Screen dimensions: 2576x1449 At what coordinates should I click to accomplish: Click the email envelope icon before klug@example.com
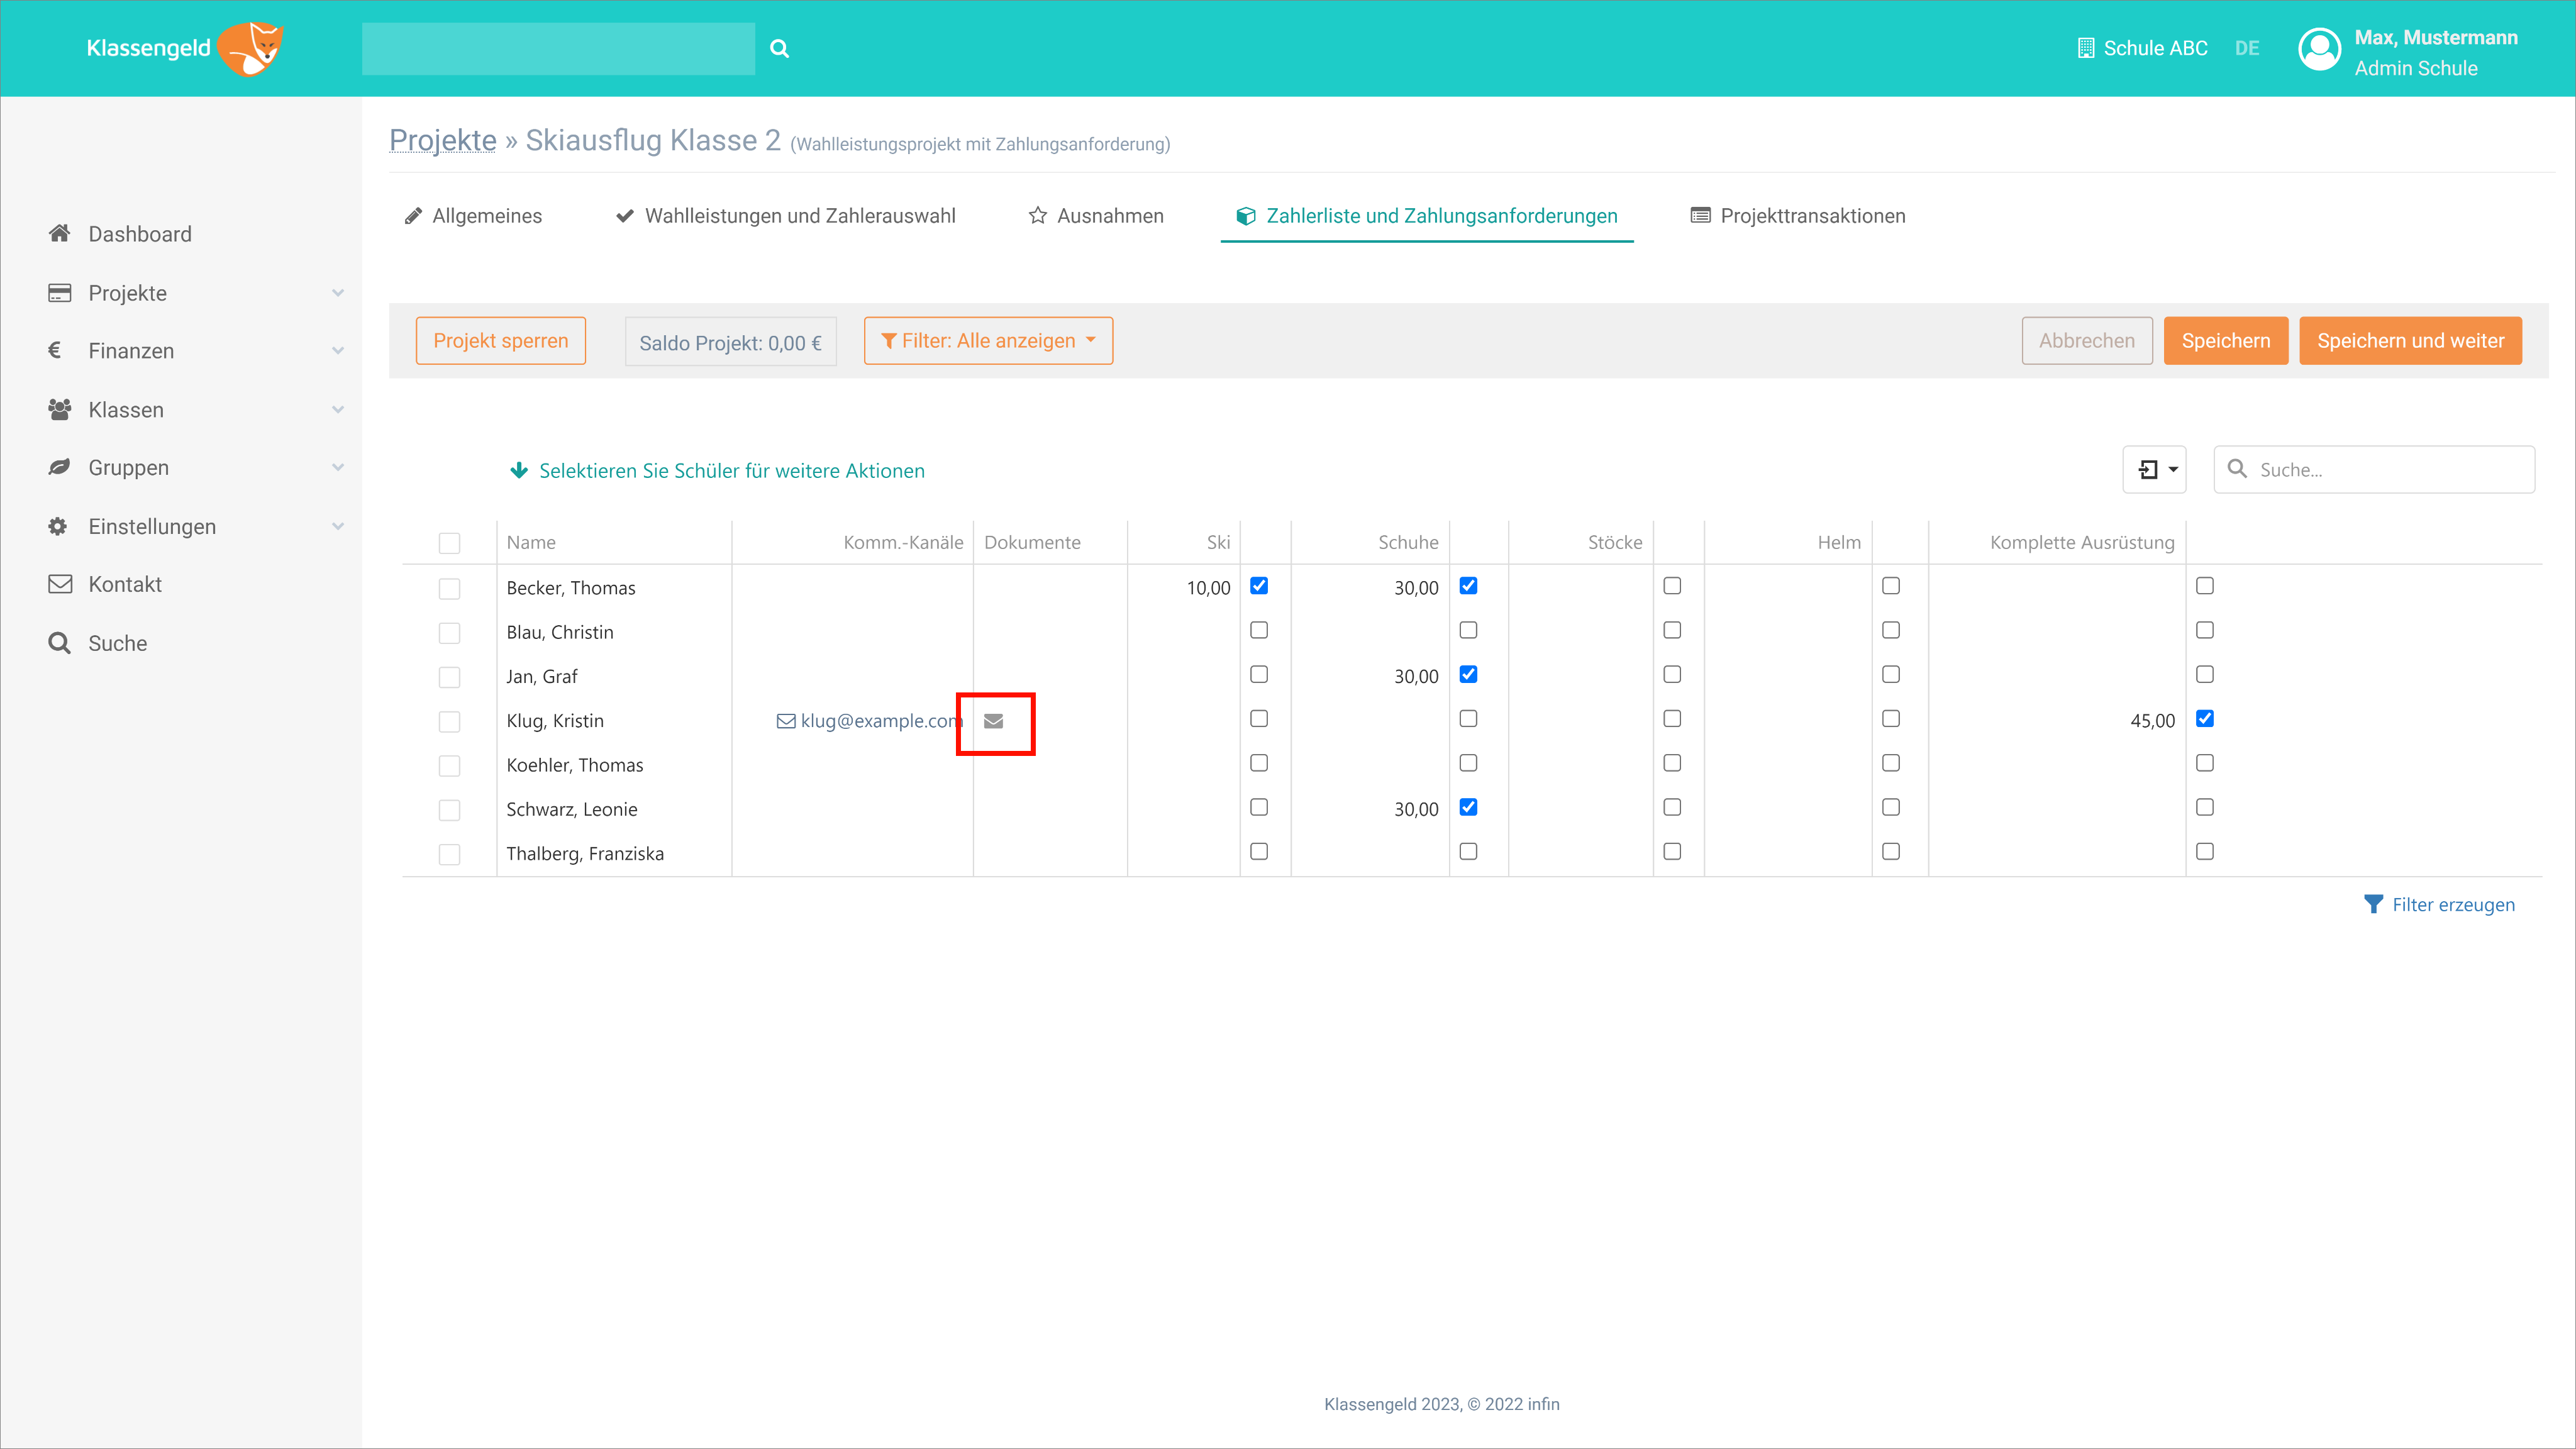pos(787,721)
